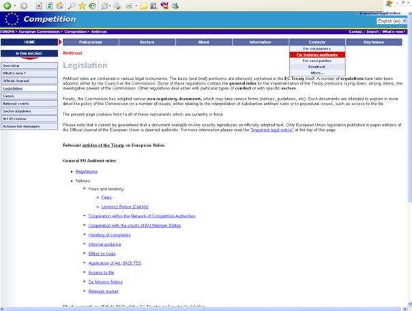The height and width of the screenshot is (311, 412).
Task: Click European Commission in the breadcrumb
Action: [40, 31]
